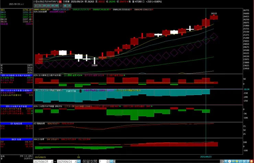The height and width of the screenshot is (163, 254).
Task: Select the daily (日) chart period
Action: click(x=61, y=6)
